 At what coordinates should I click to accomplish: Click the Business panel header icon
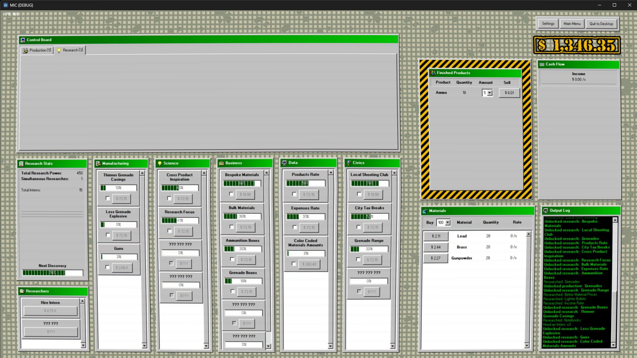tap(221, 163)
